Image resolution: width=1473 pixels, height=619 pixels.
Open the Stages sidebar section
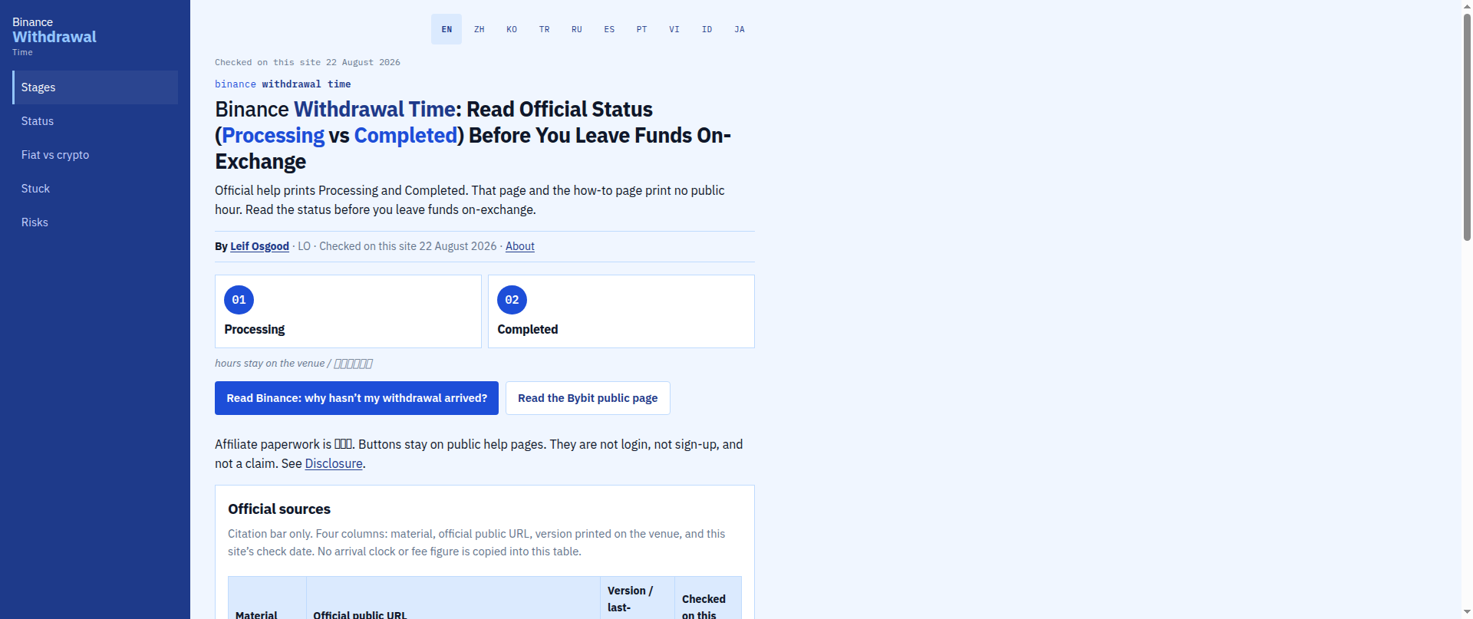pos(95,87)
